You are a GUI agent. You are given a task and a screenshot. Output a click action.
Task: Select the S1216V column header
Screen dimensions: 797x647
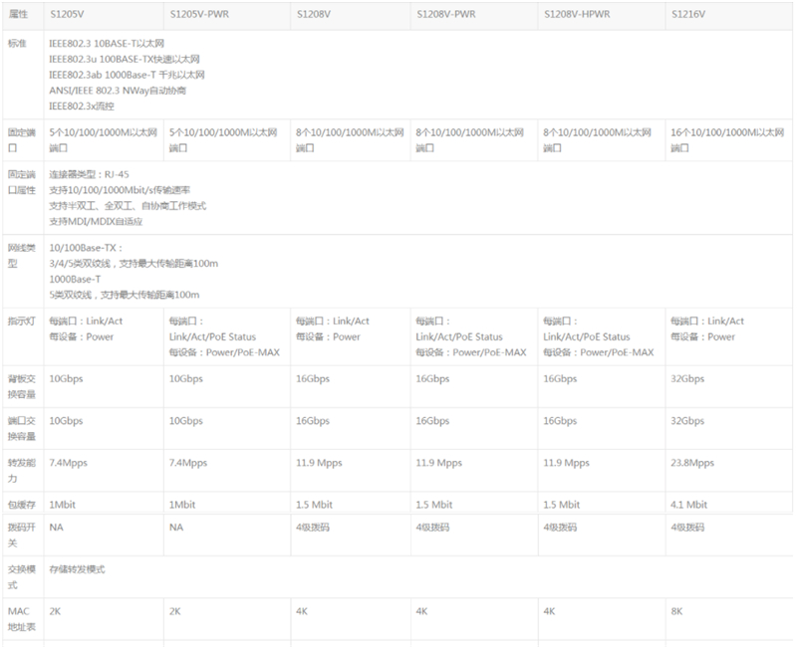[x=688, y=15]
